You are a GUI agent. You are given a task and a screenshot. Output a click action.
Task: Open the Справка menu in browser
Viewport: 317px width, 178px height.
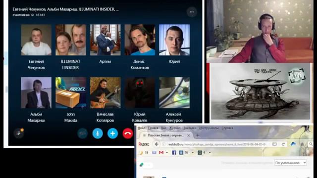[x=227, y=128]
